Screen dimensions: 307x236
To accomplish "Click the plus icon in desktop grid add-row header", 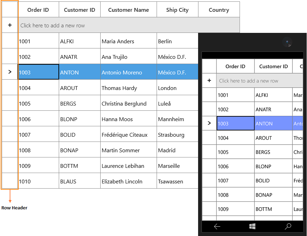I will coord(10,25).
